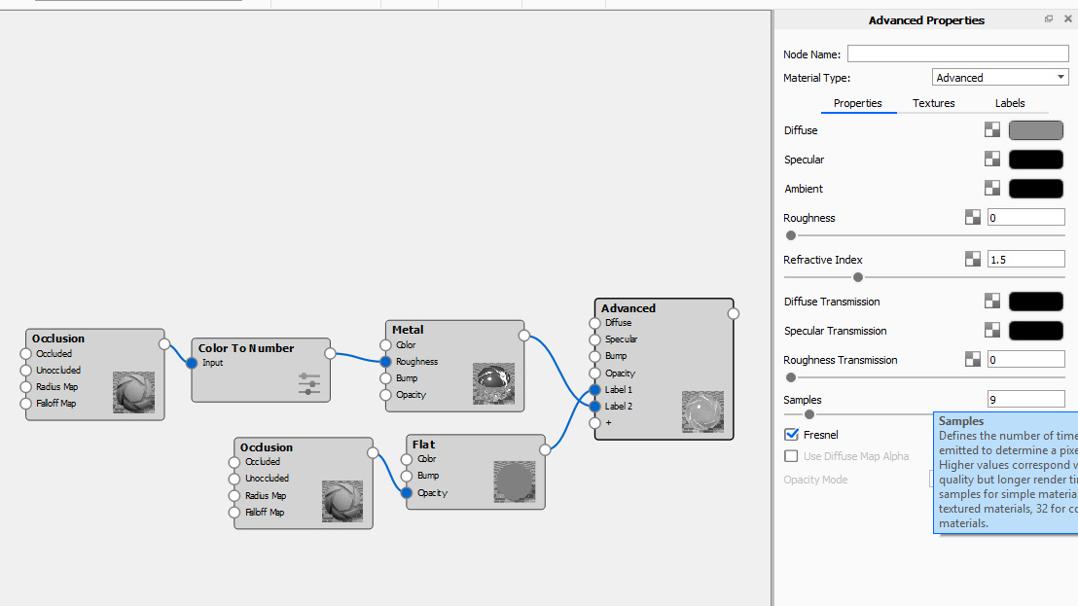The image size is (1078, 606).
Task: Click the Roughness slider handle
Action: tap(791, 235)
